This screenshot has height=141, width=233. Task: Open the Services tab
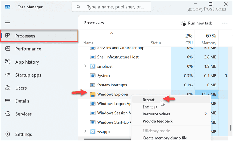[x=39, y=114]
